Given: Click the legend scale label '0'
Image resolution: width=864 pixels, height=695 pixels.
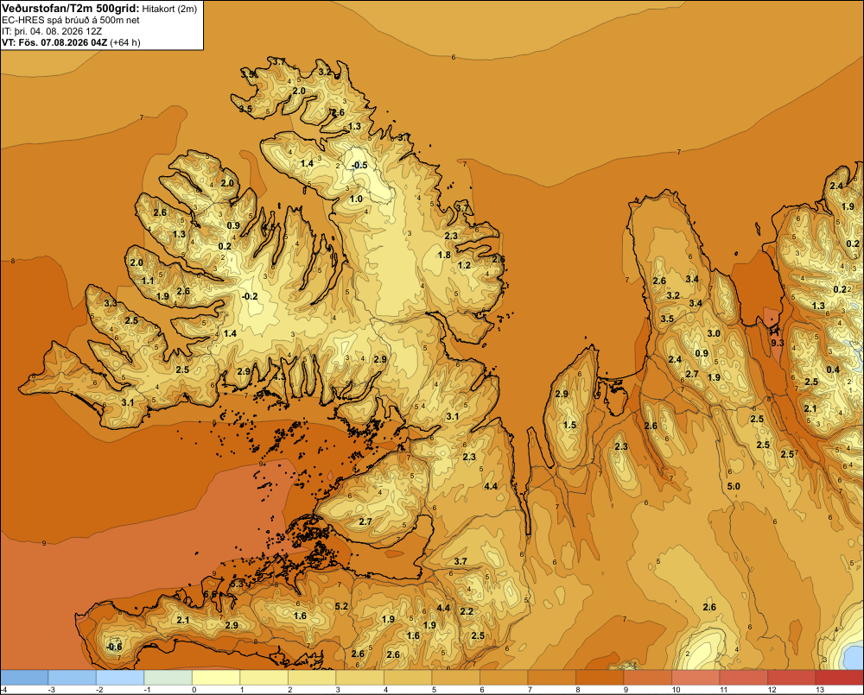Looking at the screenshot, I should tap(194, 690).
